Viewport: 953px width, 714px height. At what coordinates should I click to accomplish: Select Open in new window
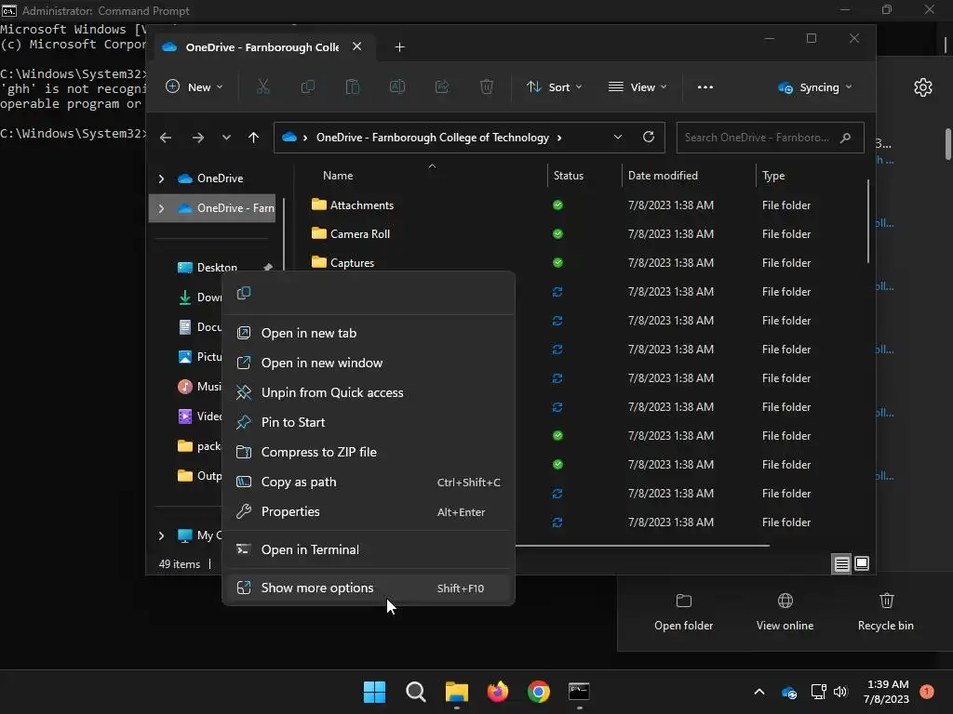tap(369, 363)
